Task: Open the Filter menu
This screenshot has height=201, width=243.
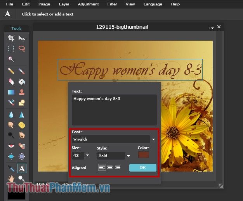Action: [112, 4]
